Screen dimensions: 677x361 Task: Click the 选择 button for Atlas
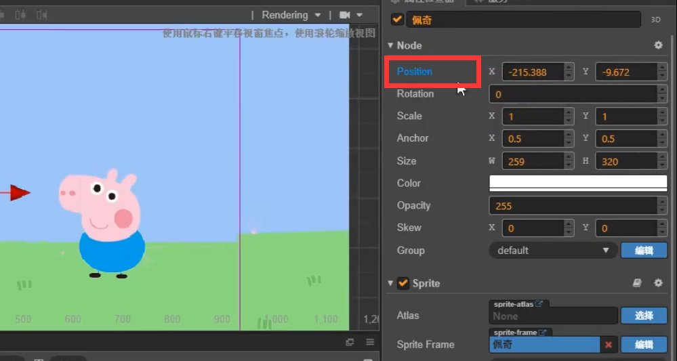(x=644, y=316)
